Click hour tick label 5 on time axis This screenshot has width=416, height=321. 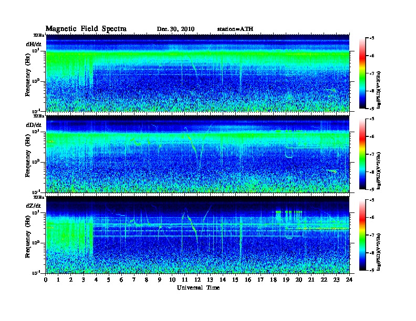coord(109,280)
